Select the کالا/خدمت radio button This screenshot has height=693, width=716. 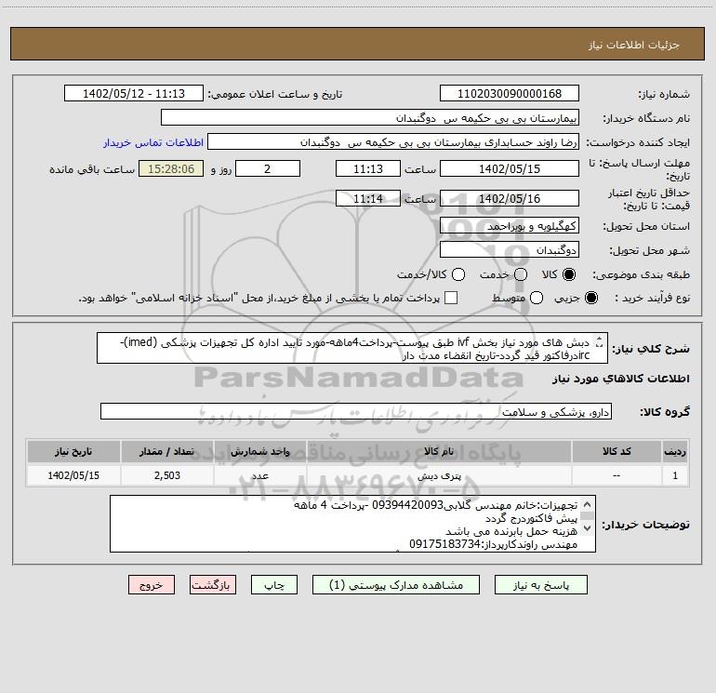tap(458, 274)
